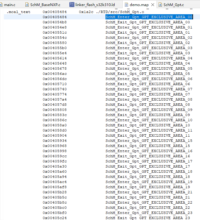Click SchM_Enter_Gpt_GPT_EXCLUSIVE_AREA_10 symbol
This screenshot has width=200, height=220.
(149, 120)
